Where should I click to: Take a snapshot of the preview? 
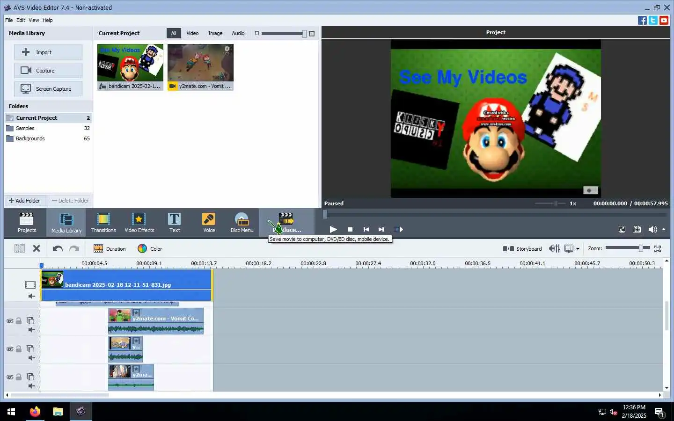coord(637,229)
